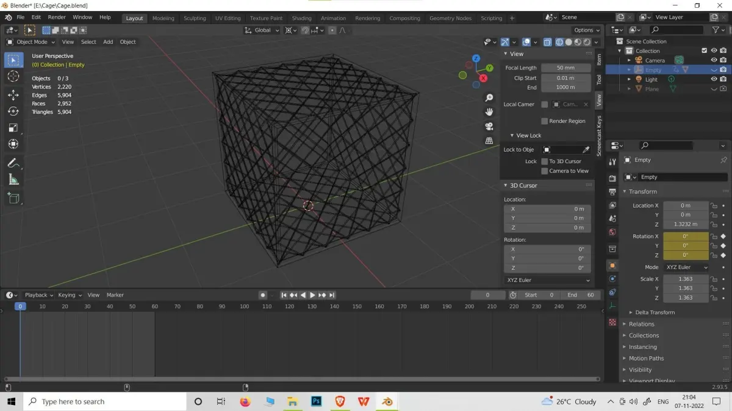Toggle X-Ray display in viewport header
Image resolution: width=732 pixels, height=411 pixels.
tap(547, 42)
